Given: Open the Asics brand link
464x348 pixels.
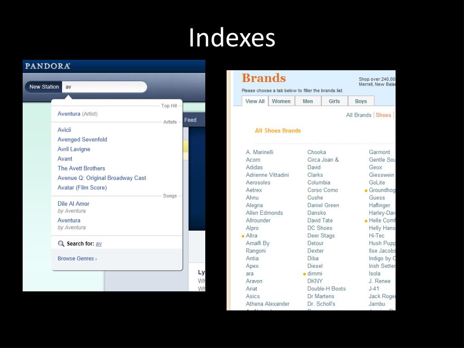Looking at the screenshot, I should coord(253,296).
